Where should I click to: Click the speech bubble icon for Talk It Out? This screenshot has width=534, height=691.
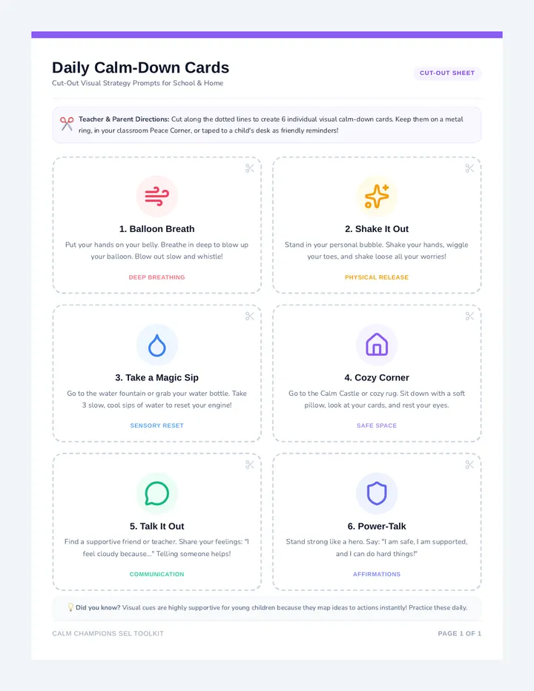coord(157,493)
